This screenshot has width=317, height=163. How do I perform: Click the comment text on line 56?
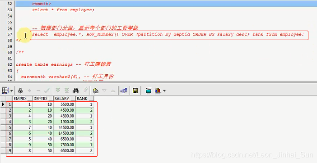[x=85, y=28]
